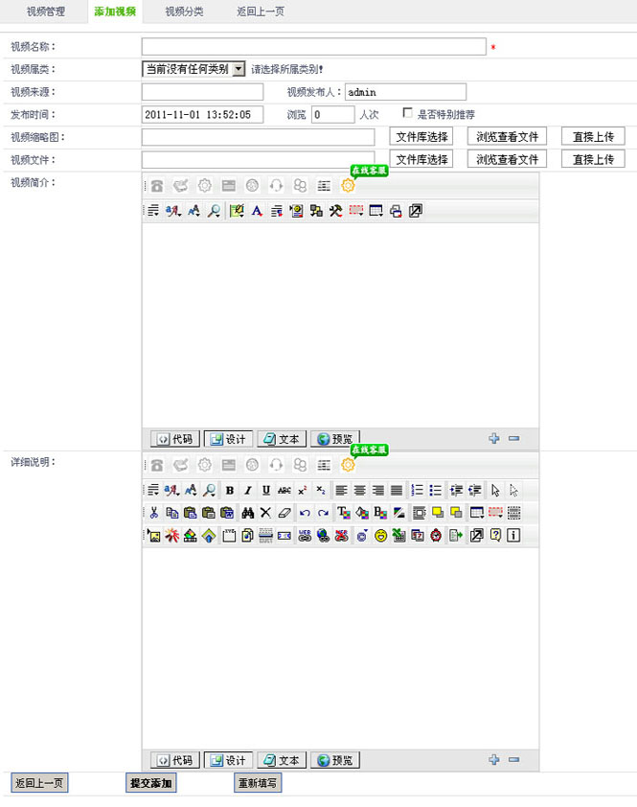Enable the 是否特别推荐 checkbox

(408, 113)
